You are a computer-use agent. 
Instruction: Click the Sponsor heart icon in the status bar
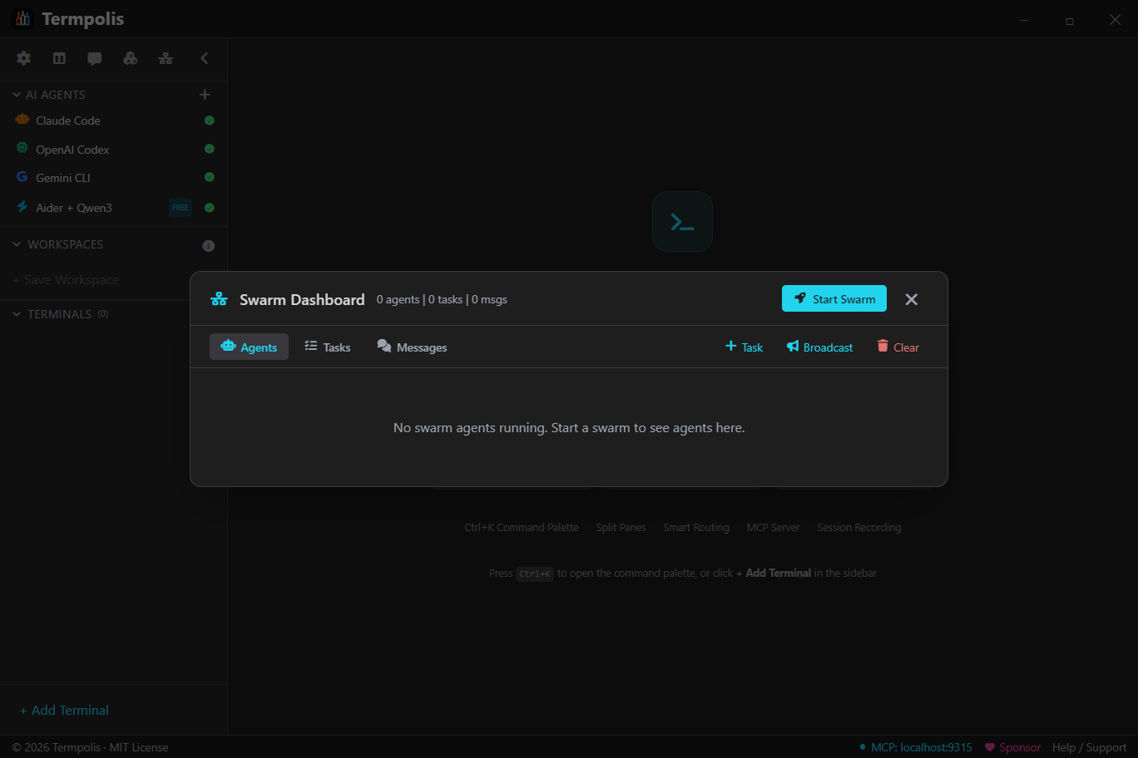point(989,747)
